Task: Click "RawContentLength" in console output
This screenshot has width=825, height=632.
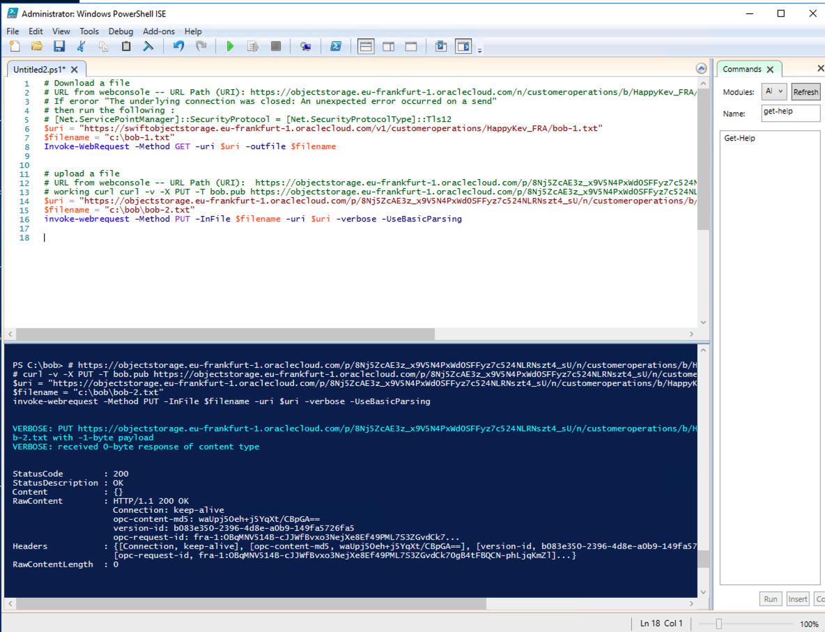Action: (x=53, y=564)
